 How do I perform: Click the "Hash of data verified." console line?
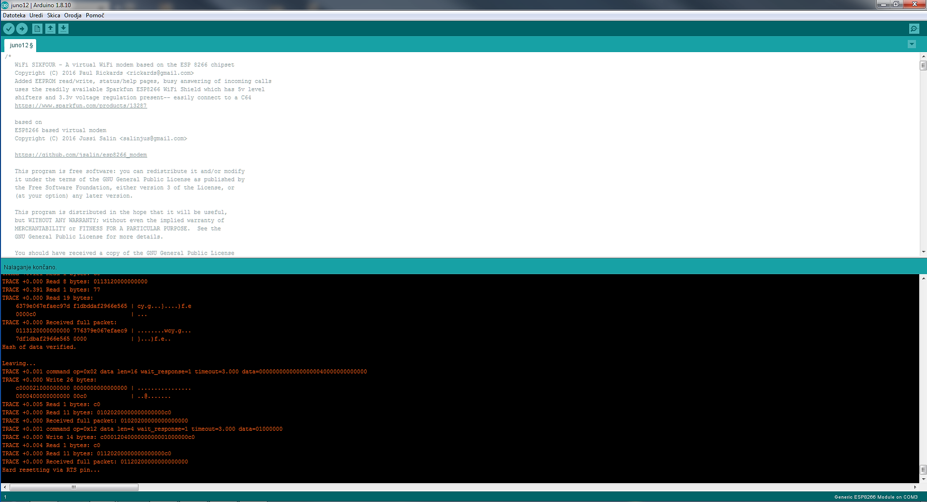click(39, 347)
